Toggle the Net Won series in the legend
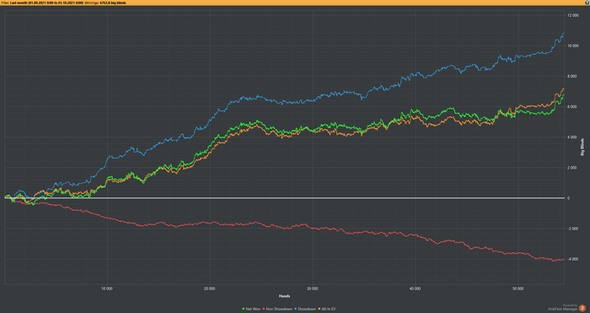590x313 pixels. click(251, 309)
